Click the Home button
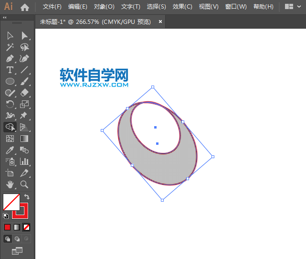Viewport: 306px width, 259px height. (25, 7)
